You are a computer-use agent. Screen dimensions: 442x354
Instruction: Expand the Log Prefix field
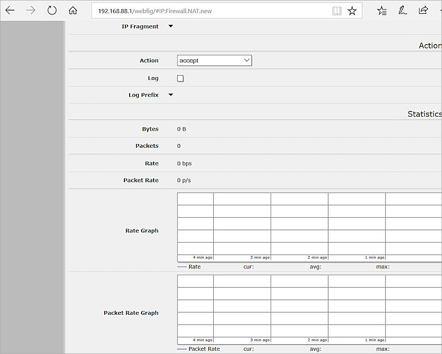[x=170, y=95]
